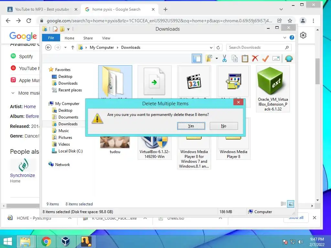Select the VirtualBox-6.1.32-149290-Win file
This screenshot has width=331, height=248.
[x=155, y=148]
